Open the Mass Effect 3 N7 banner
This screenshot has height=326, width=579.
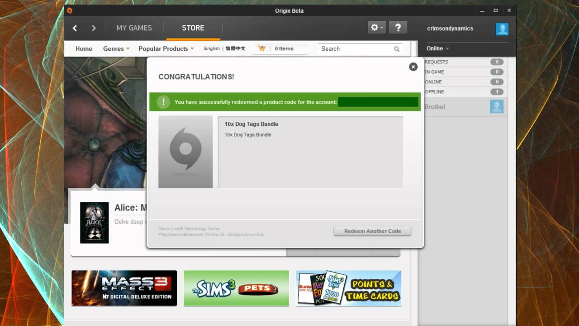124,288
